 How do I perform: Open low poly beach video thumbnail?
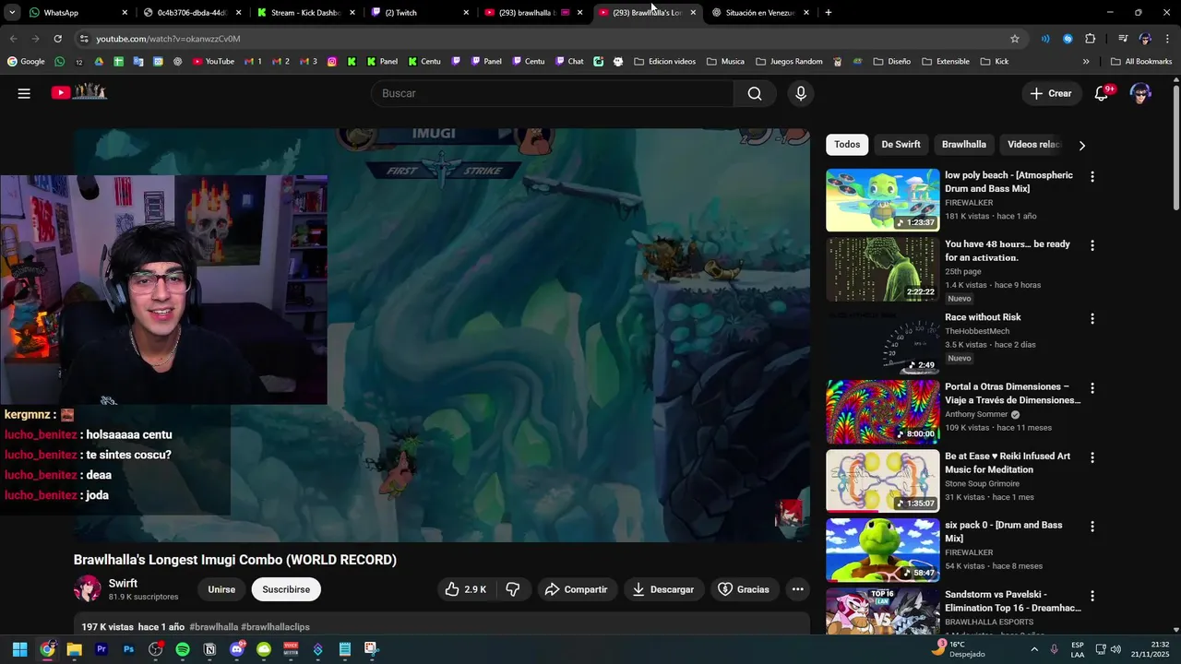coord(882,199)
